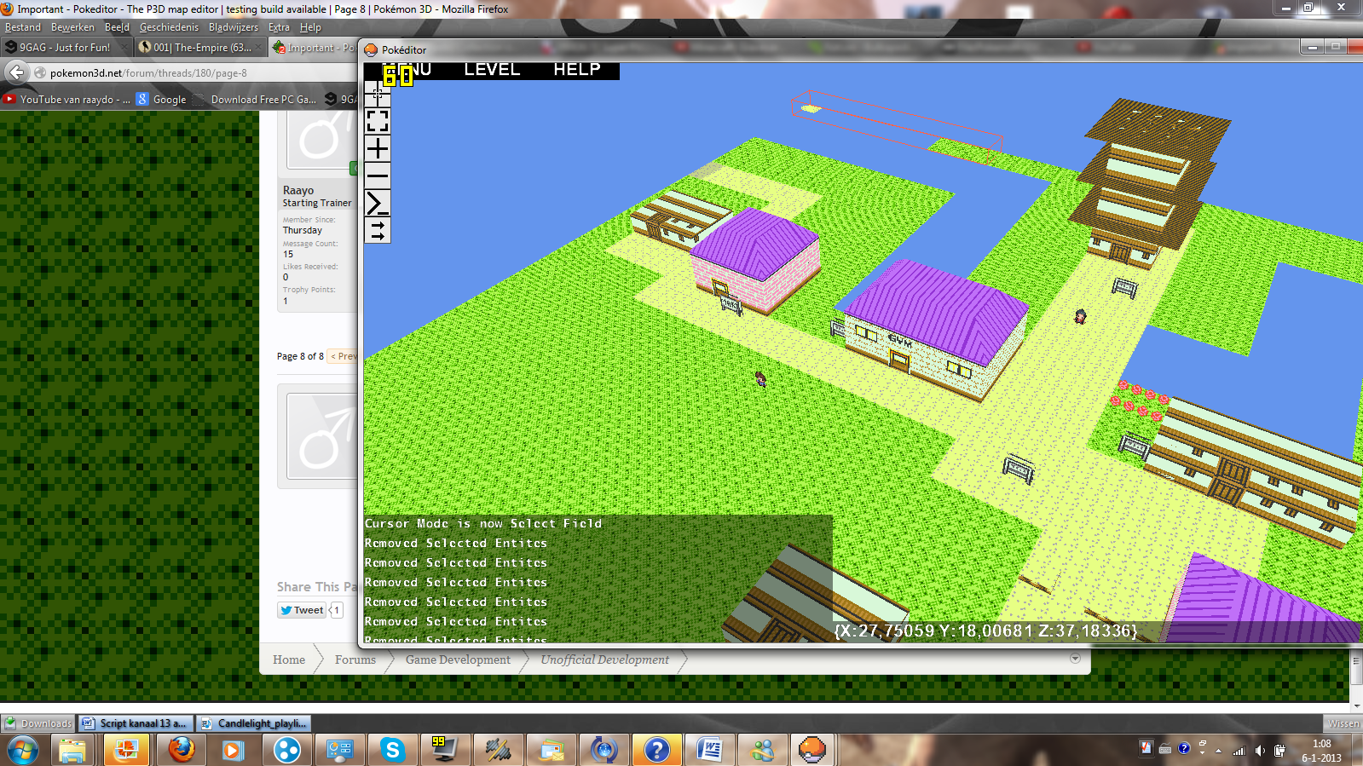Click the second post's male-symbol avatar
1363x766 pixels.
321,436
